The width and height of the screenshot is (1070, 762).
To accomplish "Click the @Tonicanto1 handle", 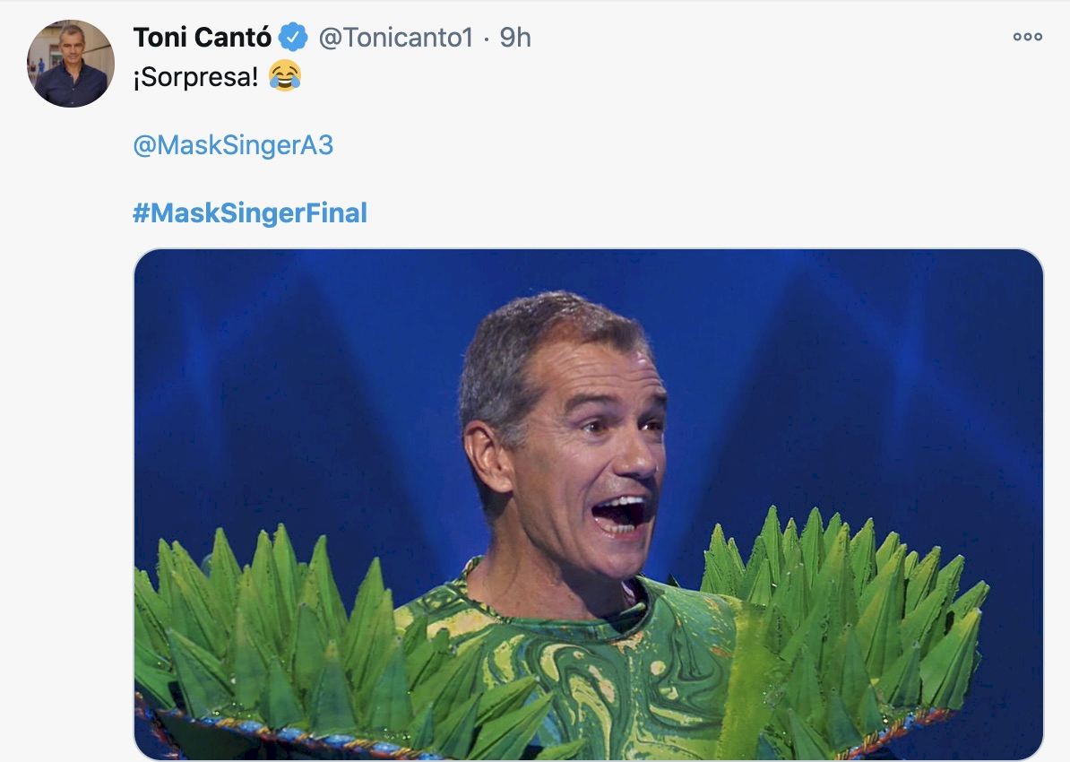I will [x=395, y=37].
